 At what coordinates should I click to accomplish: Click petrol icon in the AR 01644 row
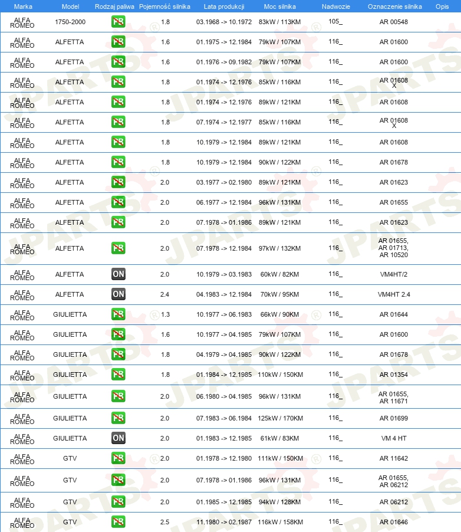click(118, 314)
